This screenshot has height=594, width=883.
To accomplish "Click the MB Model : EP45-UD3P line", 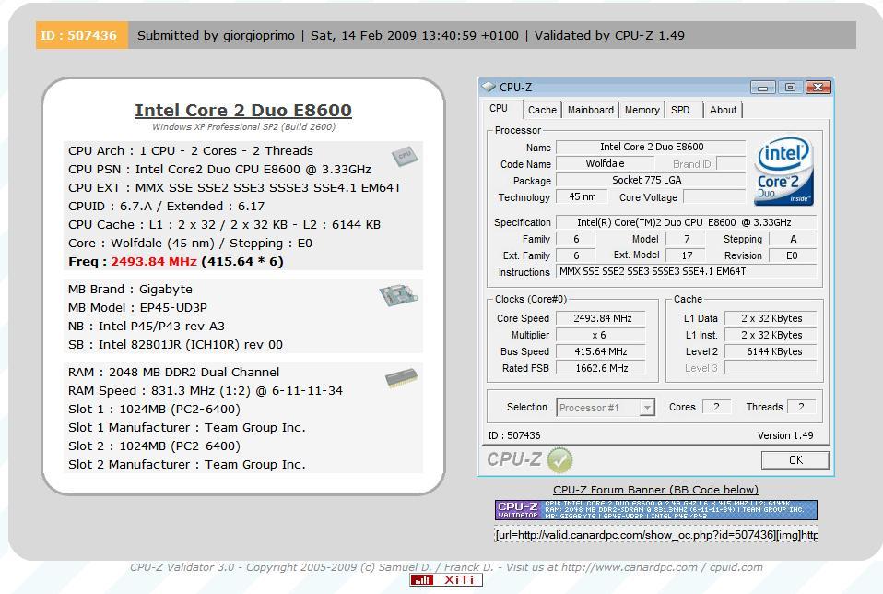I will [x=137, y=308].
